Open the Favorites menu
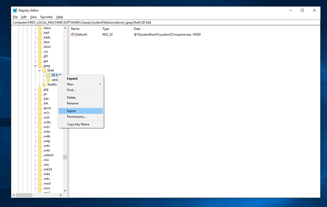 click(x=46, y=17)
